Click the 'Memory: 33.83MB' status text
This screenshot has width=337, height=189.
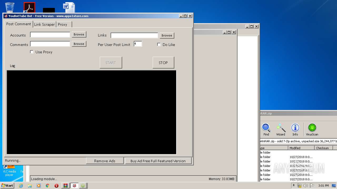point(221,179)
